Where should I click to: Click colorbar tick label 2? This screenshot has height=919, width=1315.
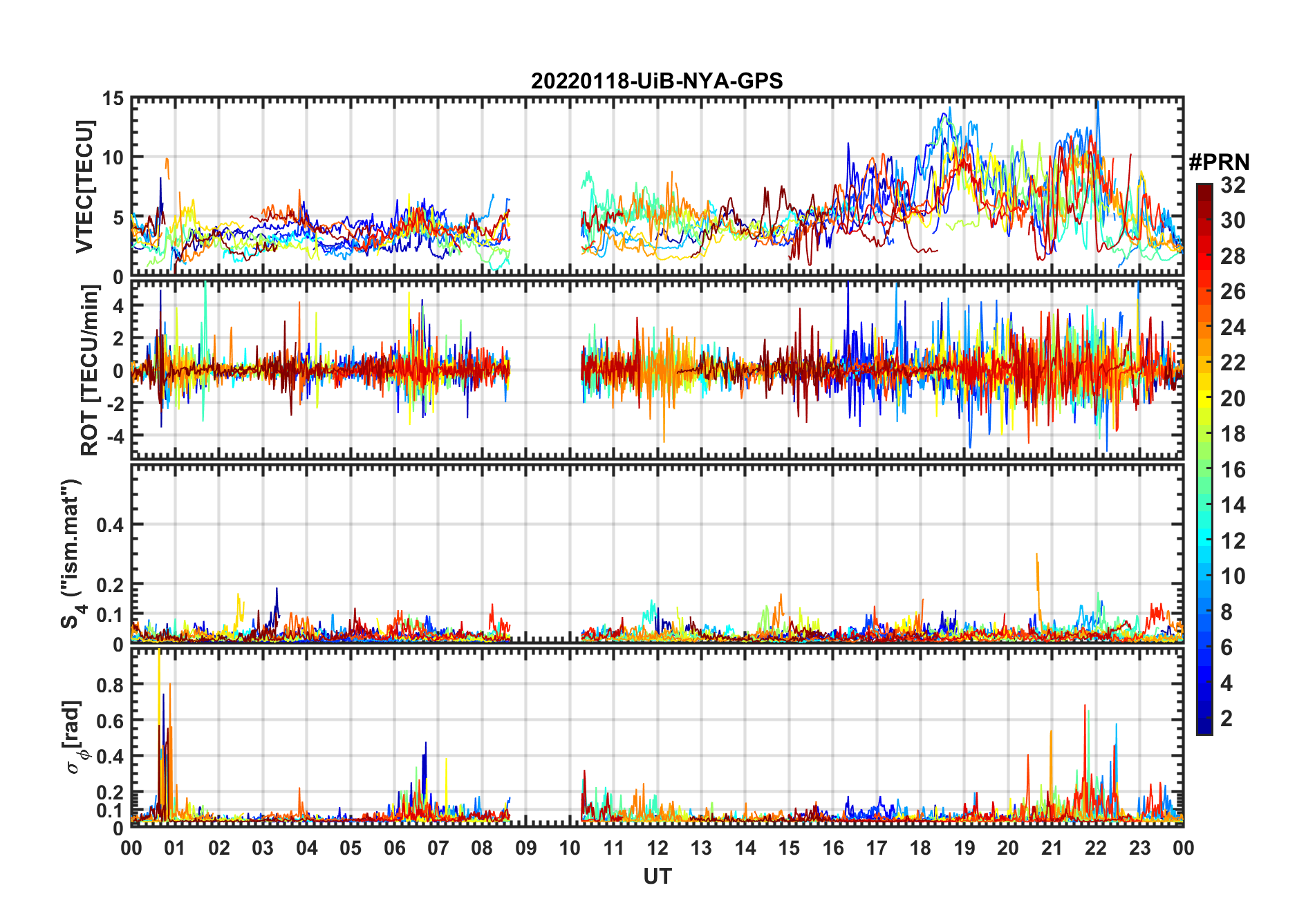tap(1227, 719)
